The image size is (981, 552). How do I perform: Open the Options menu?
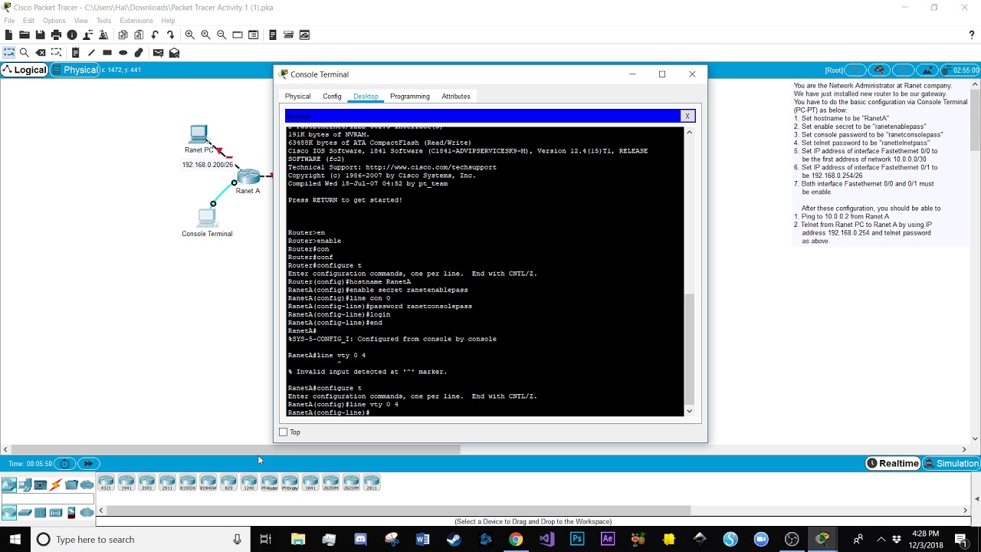[x=54, y=21]
